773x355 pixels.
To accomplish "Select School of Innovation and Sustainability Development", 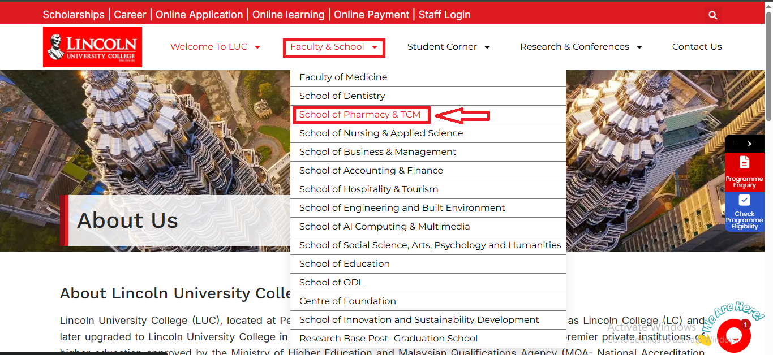I will 428,320.
